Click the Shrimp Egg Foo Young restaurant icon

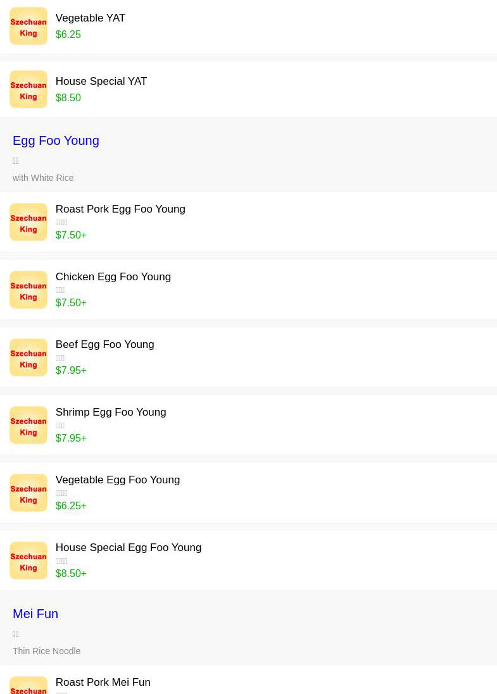pos(28,425)
